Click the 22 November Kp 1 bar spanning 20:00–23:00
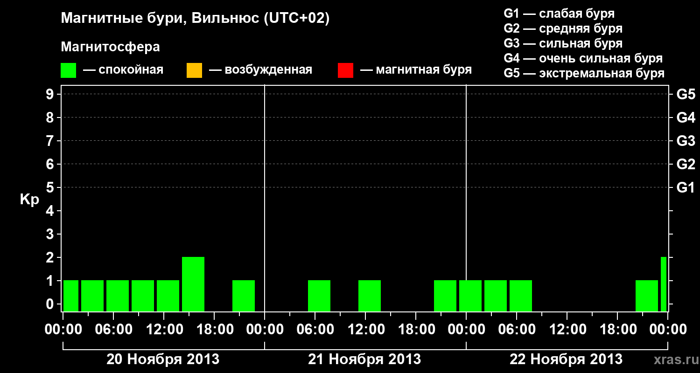 pyautogui.click(x=647, y=296)
